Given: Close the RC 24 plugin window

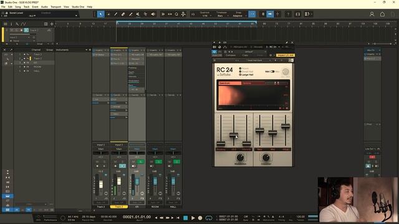Looking at the screenshot, I should pos(292,42).
